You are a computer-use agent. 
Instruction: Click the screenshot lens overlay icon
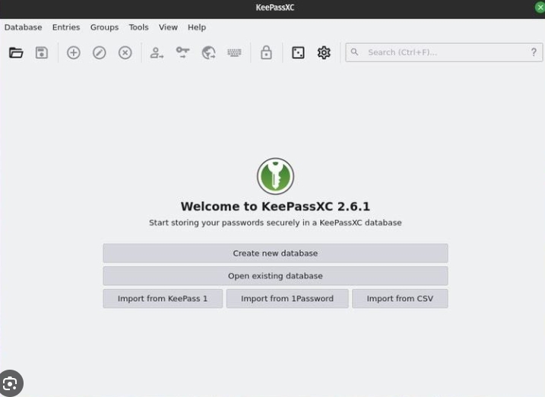pos(11,383)
